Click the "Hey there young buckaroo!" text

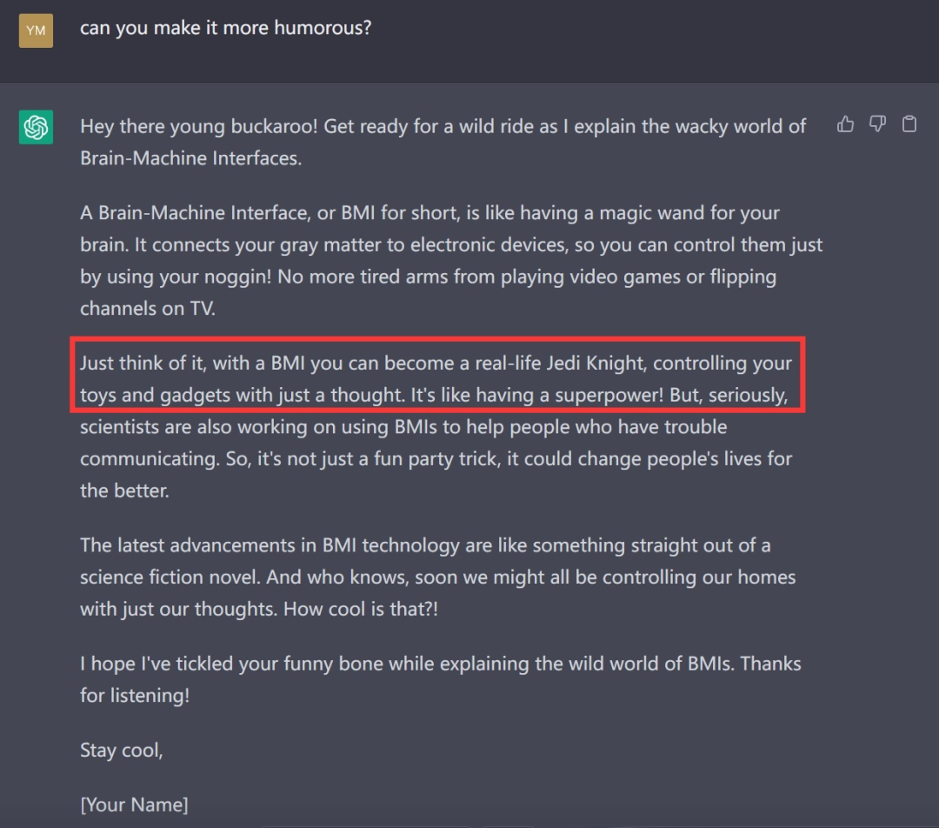[201, 127]
